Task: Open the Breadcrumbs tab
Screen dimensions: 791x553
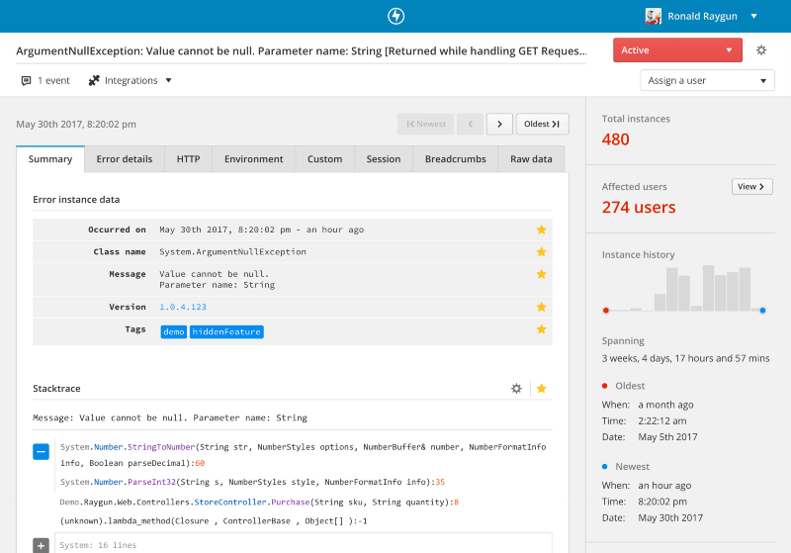Action: point(456,159)
